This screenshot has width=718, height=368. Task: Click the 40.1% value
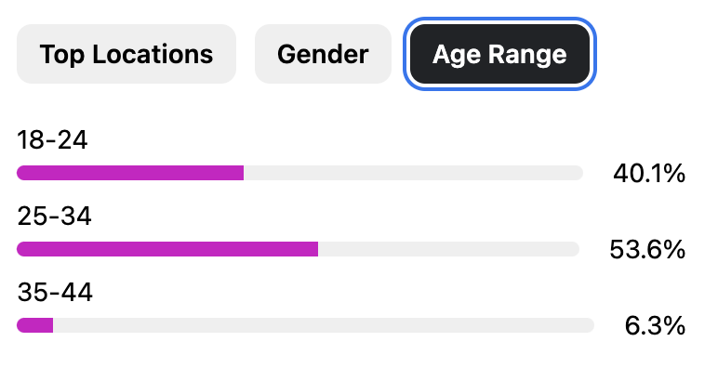point(649,174)
